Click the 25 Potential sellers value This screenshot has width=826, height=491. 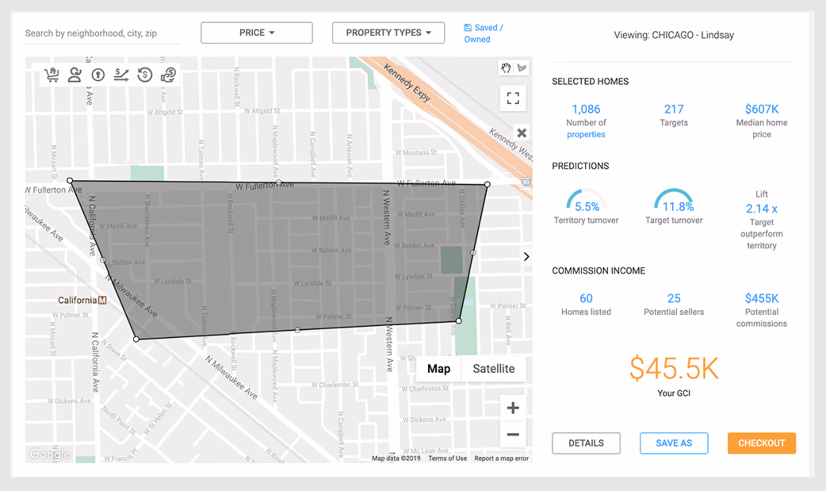pos(674,298)
